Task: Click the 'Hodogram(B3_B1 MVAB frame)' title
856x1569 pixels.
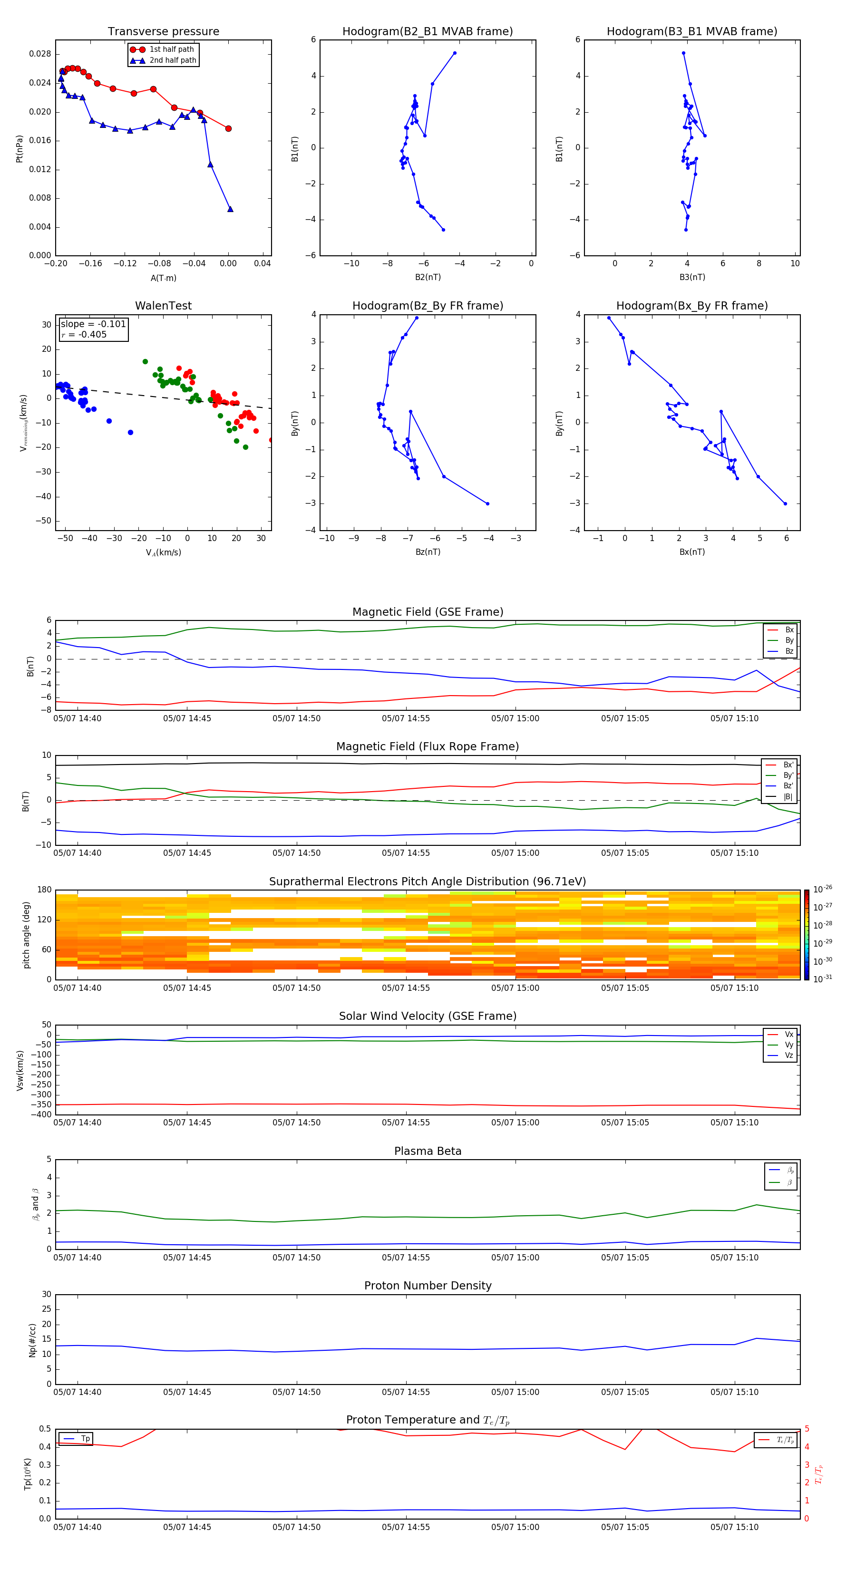Action: (692, 32)
